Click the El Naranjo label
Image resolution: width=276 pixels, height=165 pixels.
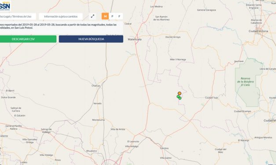pyautogui.click(x=243, y=140)
